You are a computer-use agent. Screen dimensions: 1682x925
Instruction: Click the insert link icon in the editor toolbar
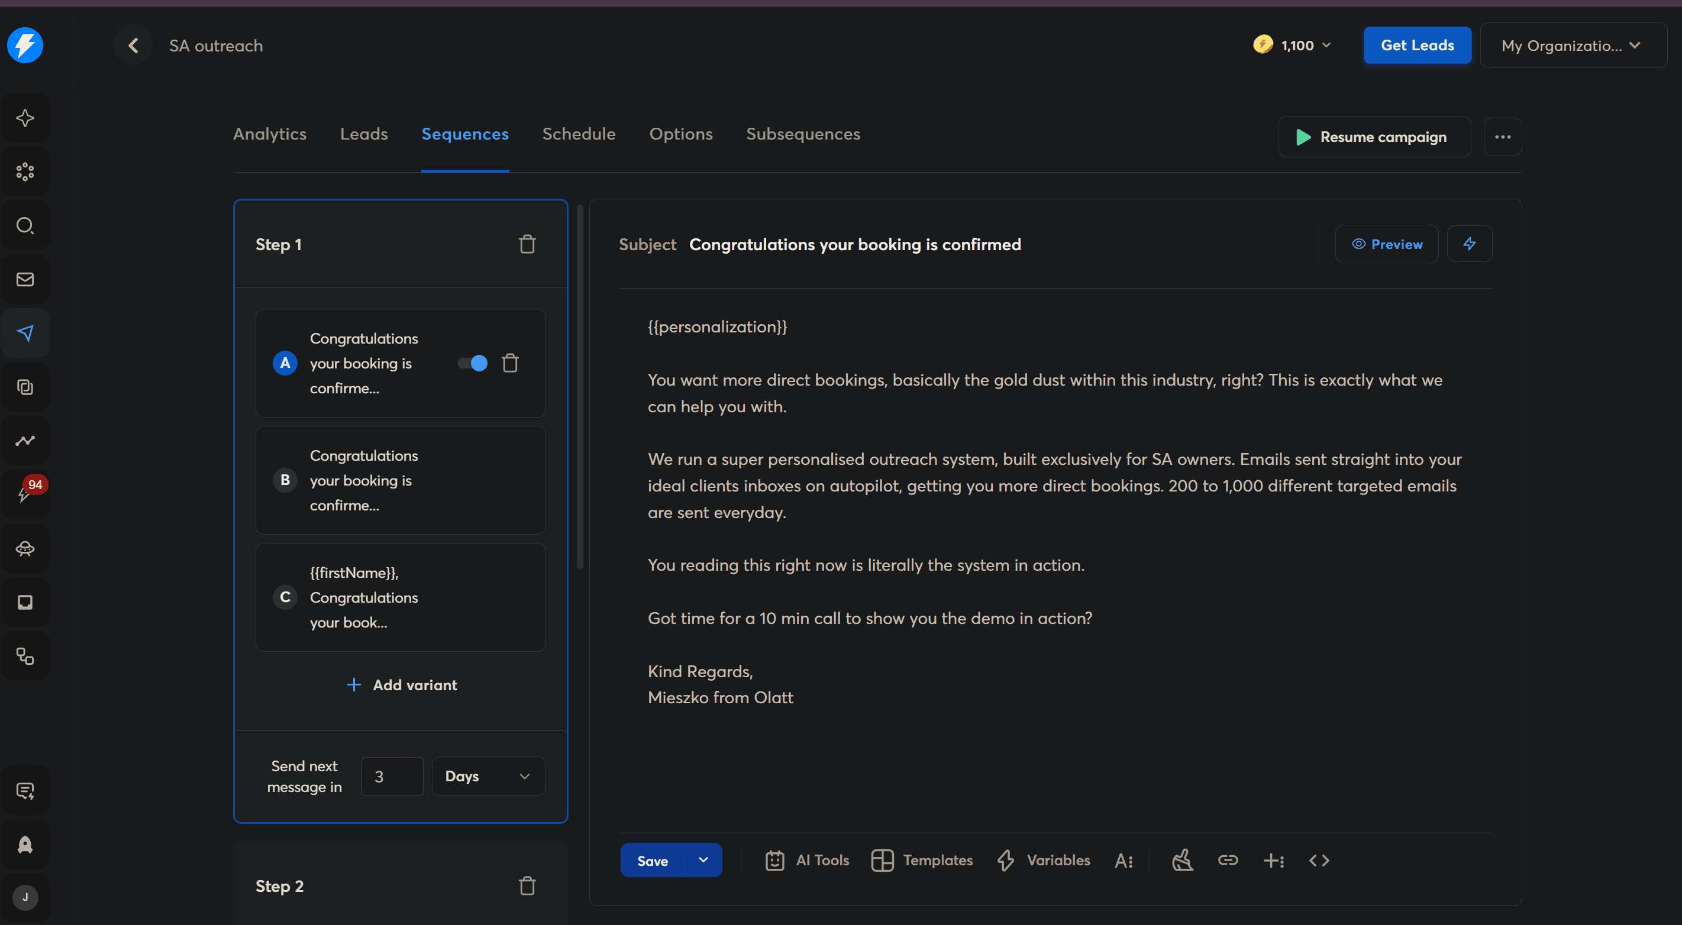click(1228, 861)
